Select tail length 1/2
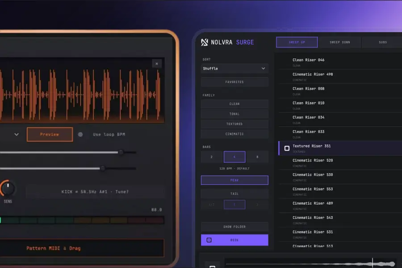Viewport: 402px width, 268px height. [x=212, y=205]
